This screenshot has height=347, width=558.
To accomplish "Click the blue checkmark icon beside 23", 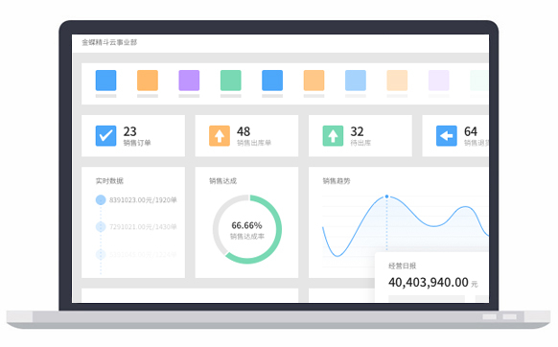I will [x=105, y=135].
